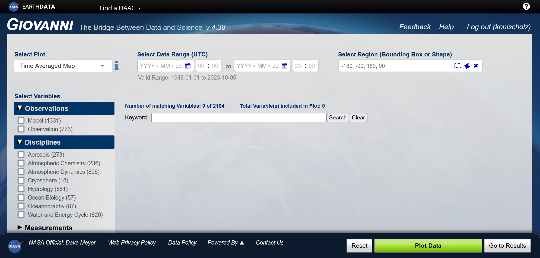The image size is (540, 258).
Task: Check Water and Energy Cycle (820)
Action: click(21, 214)
